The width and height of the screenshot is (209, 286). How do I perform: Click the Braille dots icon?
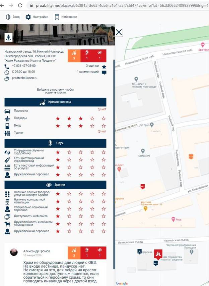tap(7, 194)
